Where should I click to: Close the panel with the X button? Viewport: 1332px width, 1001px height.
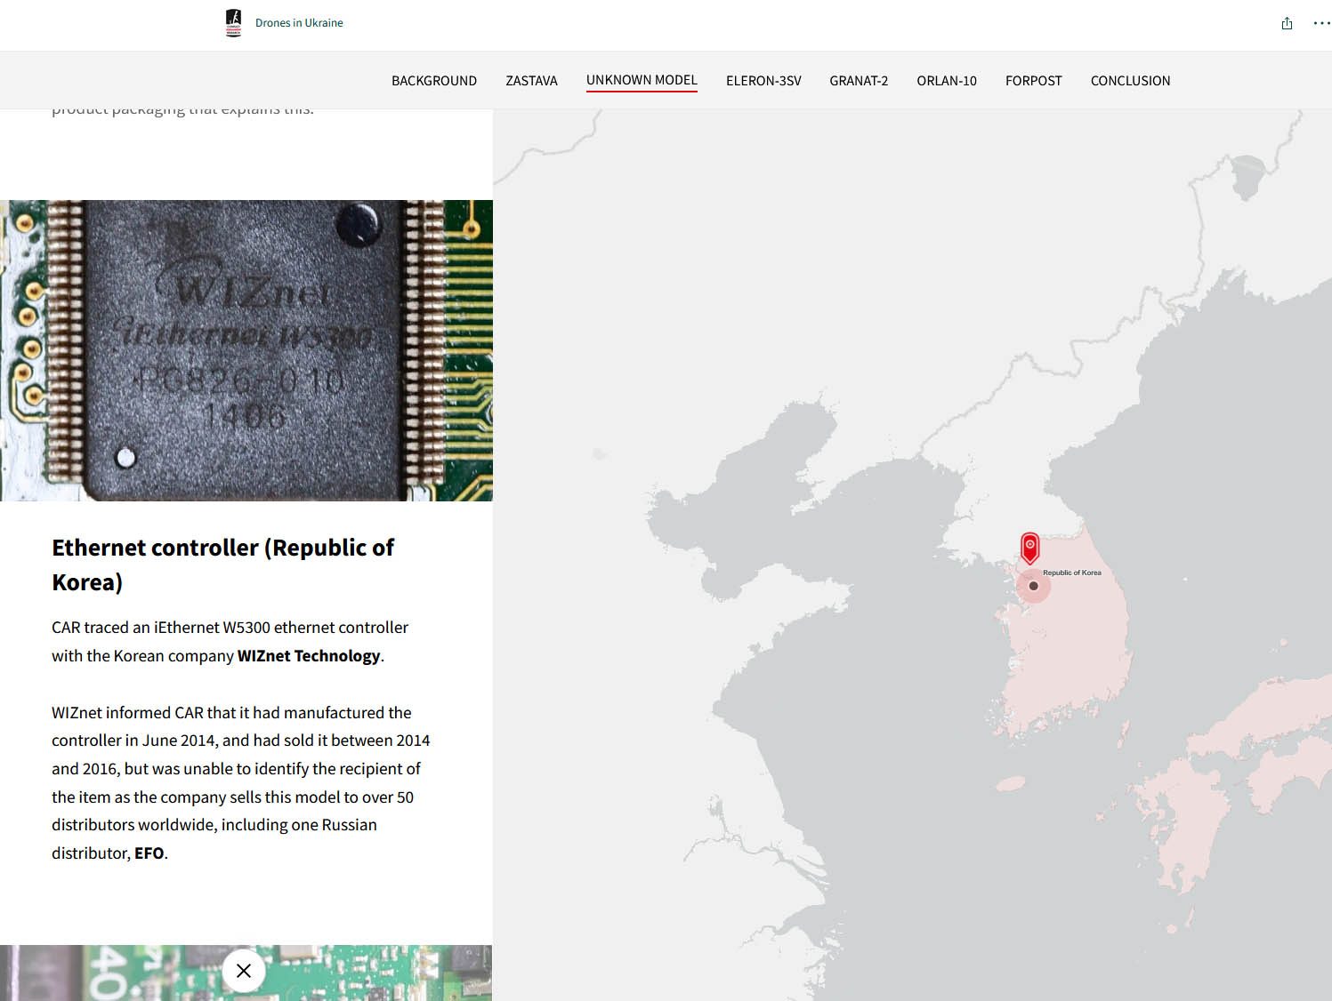click(x=244, y=971)
